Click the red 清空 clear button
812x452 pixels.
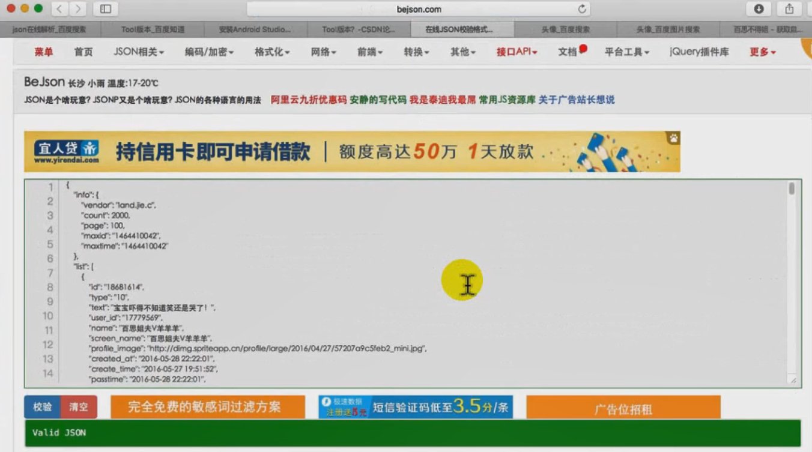pyautogui.click(x=79, y=407)
